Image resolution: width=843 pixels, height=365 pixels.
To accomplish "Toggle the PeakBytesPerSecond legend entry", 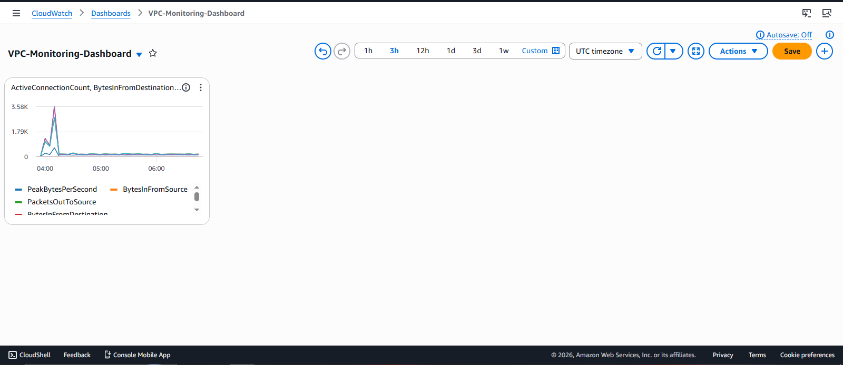I will pos(56,189).
